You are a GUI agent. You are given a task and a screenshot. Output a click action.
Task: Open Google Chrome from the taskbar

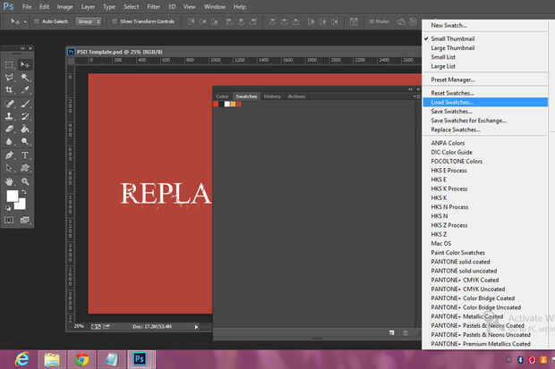tap(81, 359)
